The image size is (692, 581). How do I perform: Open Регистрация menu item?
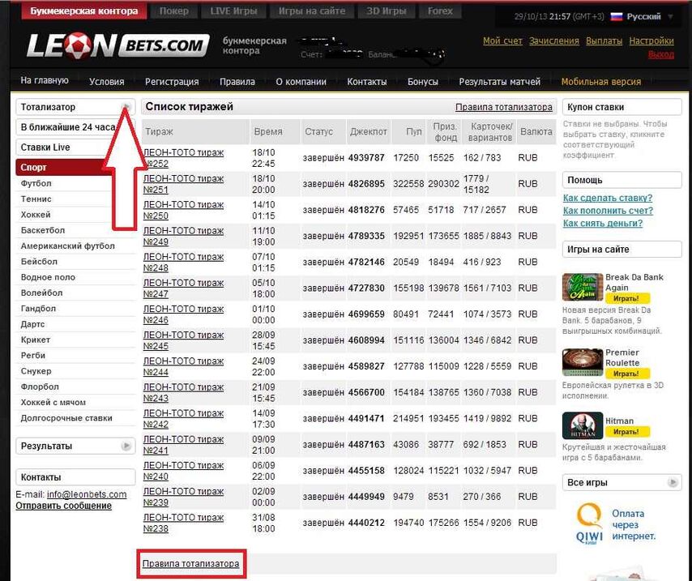(172, 82)
